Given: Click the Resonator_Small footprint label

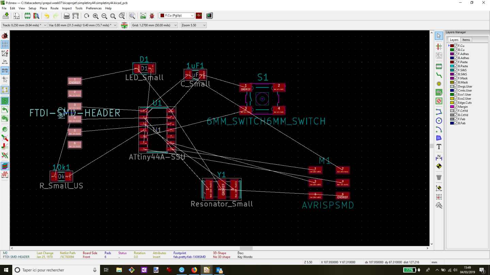Looking at the screenshot, I should click(222, 204).
